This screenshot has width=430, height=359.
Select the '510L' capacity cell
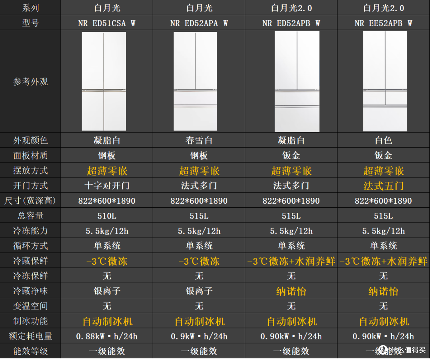tap(107, 216)
